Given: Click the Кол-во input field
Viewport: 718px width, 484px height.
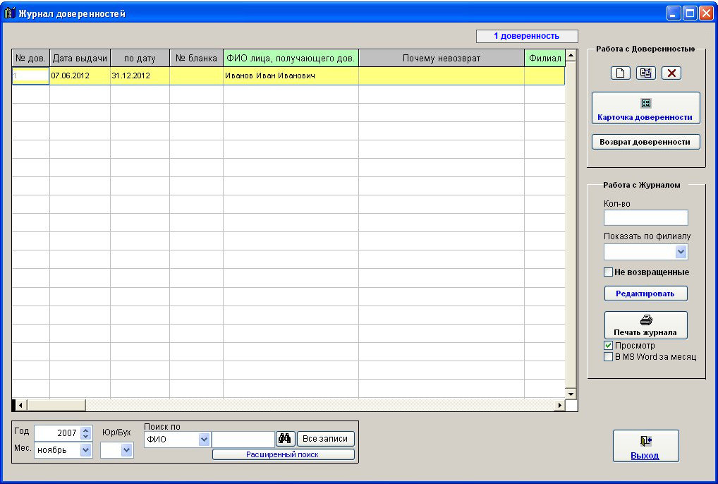Looking at the screenshot, I should [x=645, y=218].
